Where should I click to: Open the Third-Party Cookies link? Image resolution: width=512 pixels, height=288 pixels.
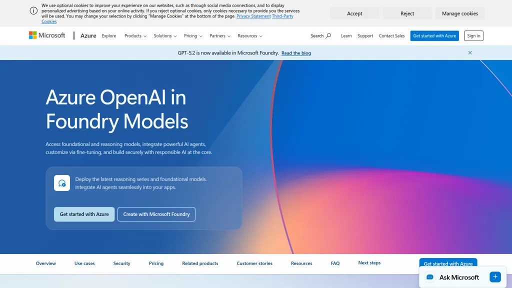(282, 16)
